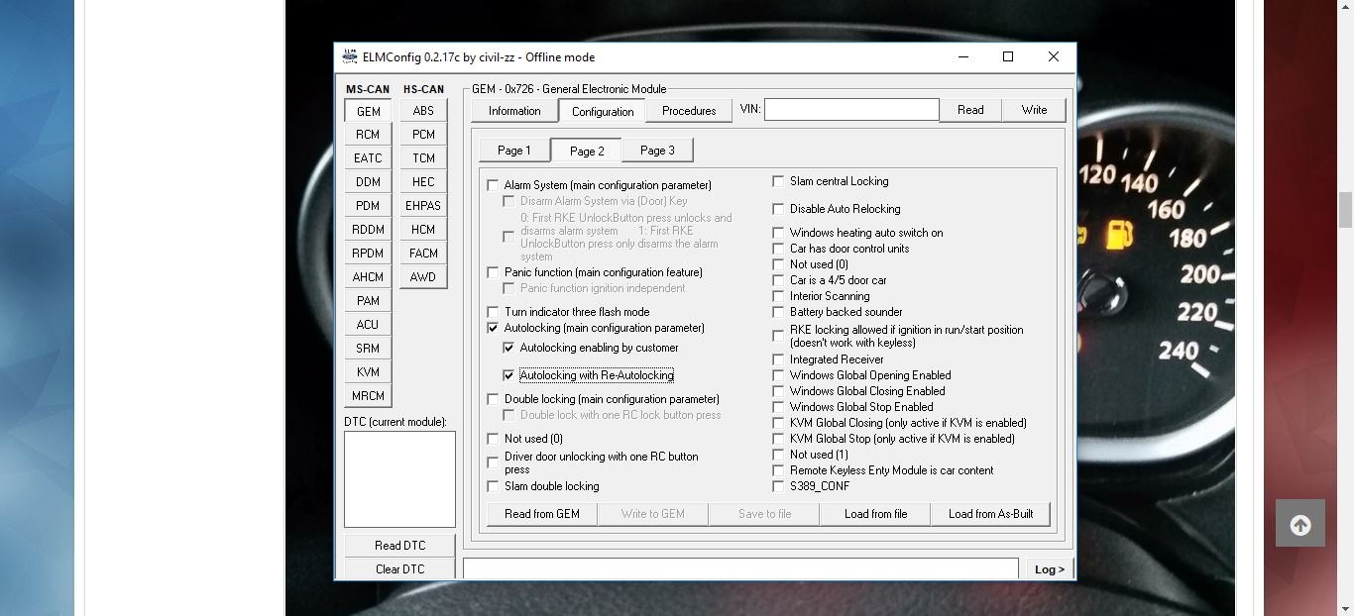Click the Read from GEM button
This screenshot has width=1354, height=616.
541,514
